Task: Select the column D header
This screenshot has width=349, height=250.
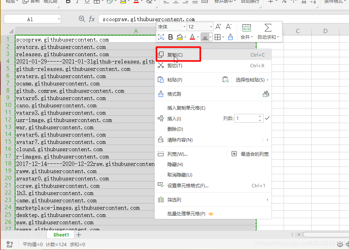Action: point(325,31)
